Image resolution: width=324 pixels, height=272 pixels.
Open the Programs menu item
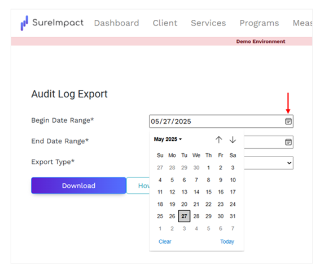(259, 23)
